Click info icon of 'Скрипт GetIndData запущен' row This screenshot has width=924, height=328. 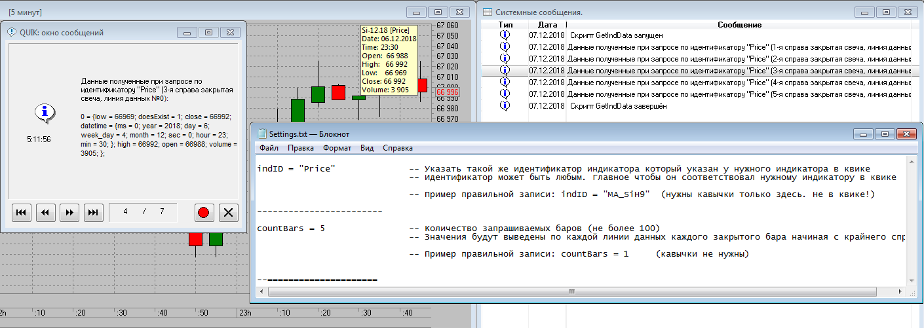pos(505,35)
